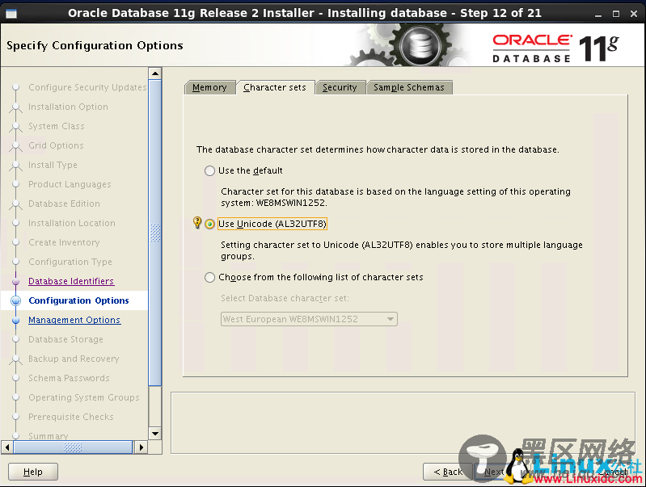The width and height of the screenshot is (646, 487).
Task: Select Use Unicode (AL32UTF8) radio button
Action: pyautogui.click(x=209, y=224)
